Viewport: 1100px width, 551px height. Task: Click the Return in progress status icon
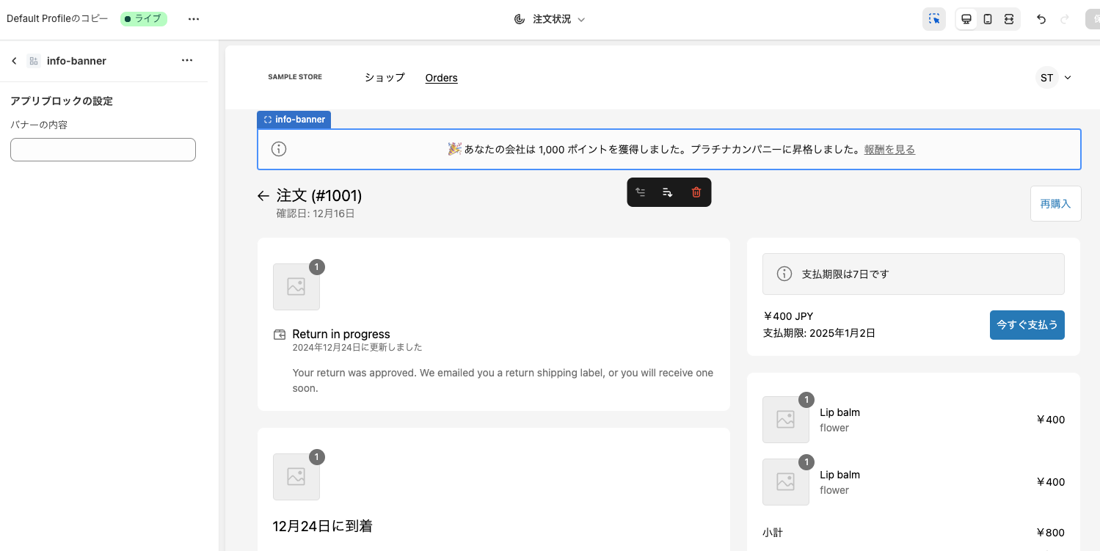[x=280, y=335]
